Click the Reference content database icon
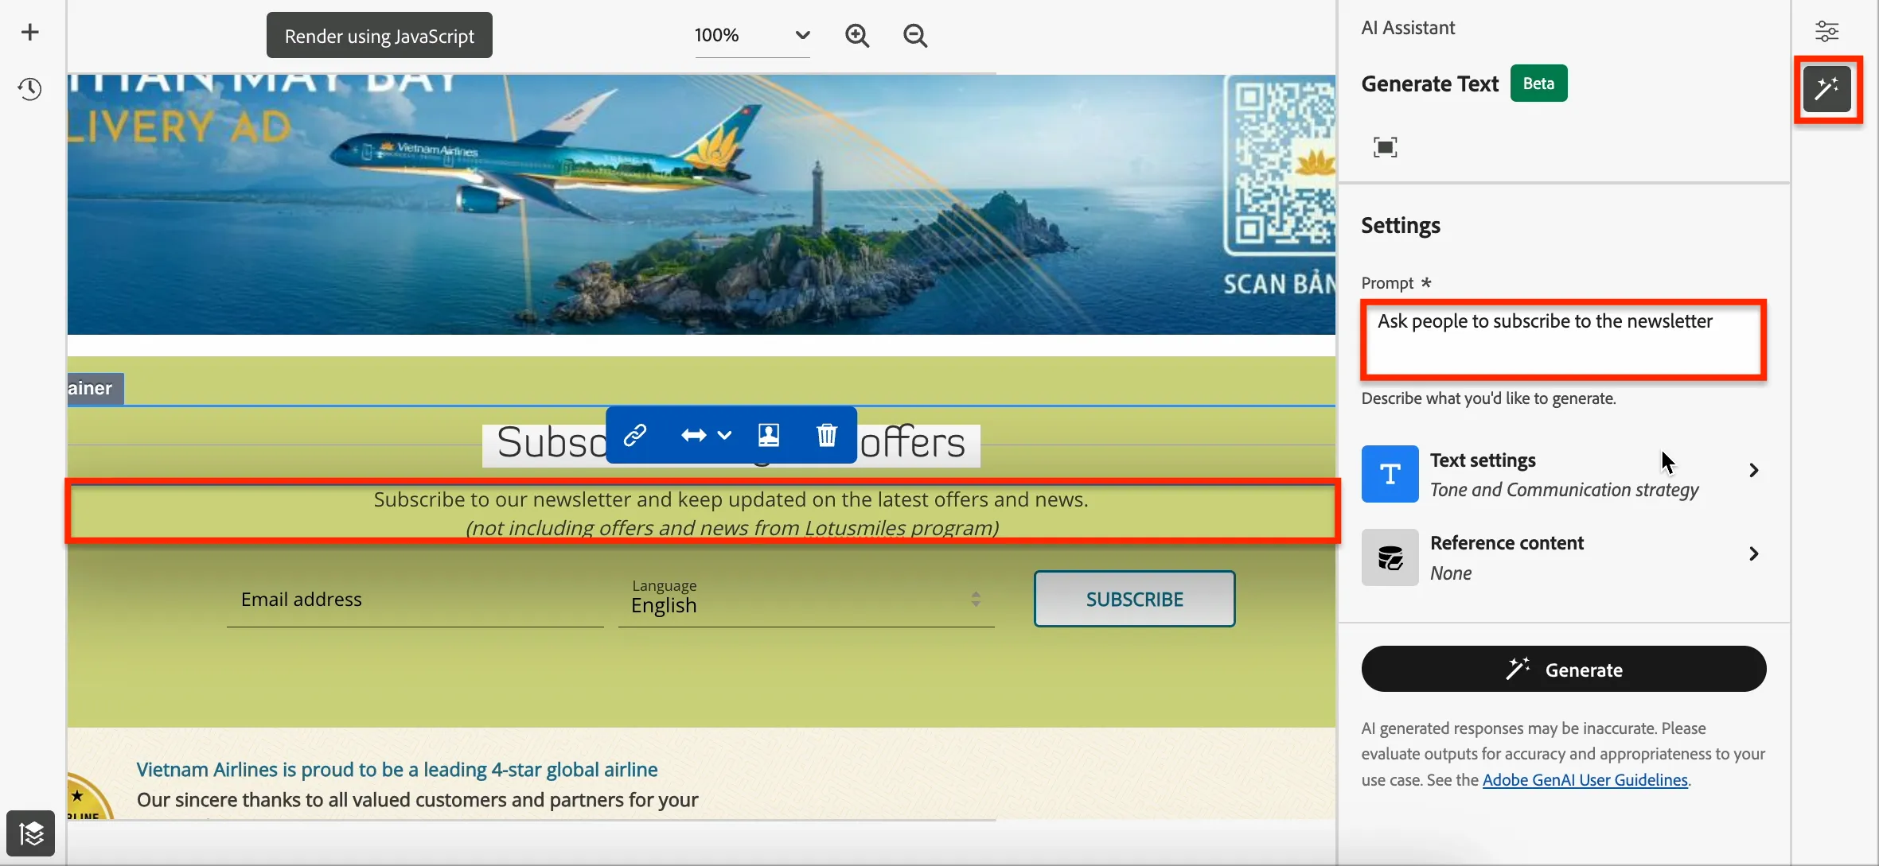 [1390, 557]
